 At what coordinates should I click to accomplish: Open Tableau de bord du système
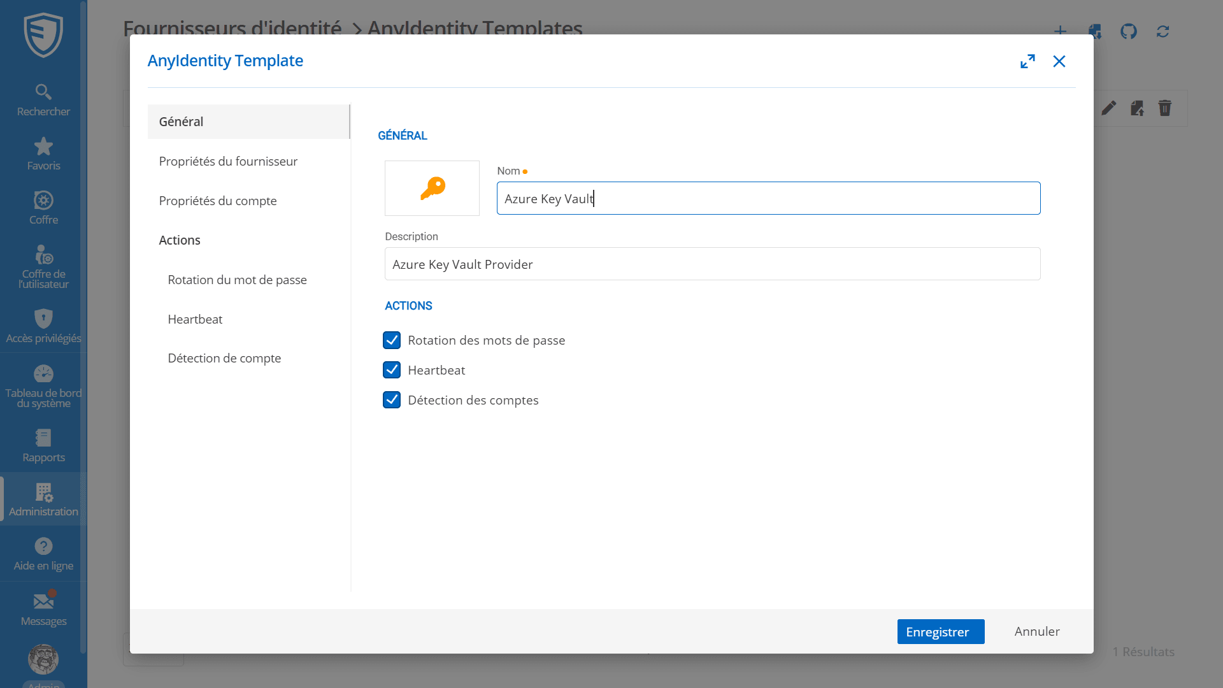(43, 385)
